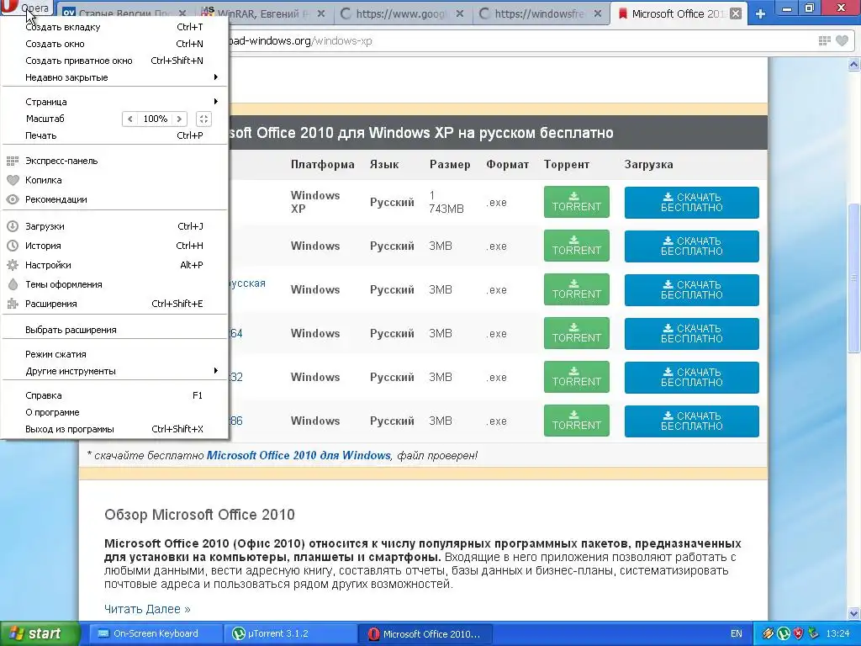Click the Расширения puzzle icon
Image resolution: width=861 pixels, height=646 pixels.
(x=13, y=304)
